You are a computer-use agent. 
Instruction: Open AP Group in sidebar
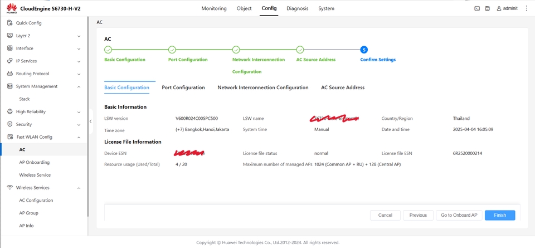tap(28, 213)
